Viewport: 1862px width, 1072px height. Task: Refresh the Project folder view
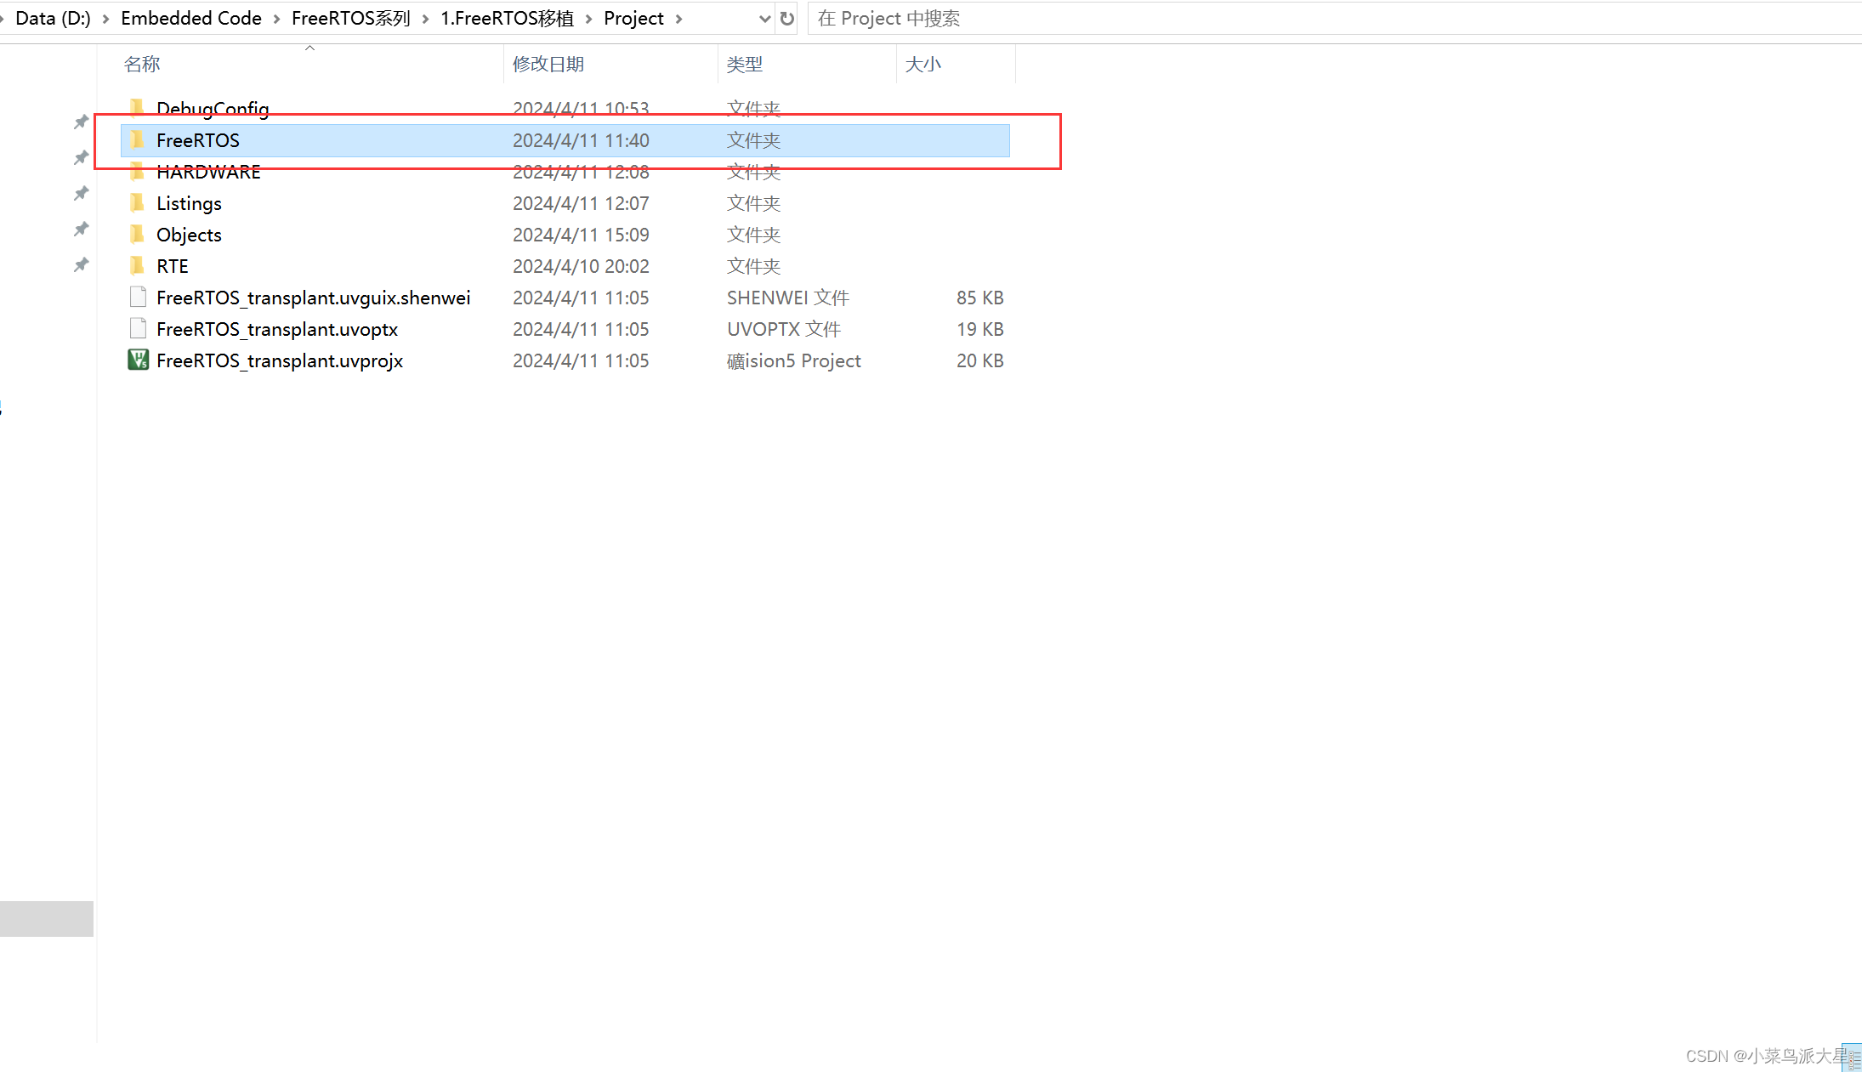[x=787, y=19]
